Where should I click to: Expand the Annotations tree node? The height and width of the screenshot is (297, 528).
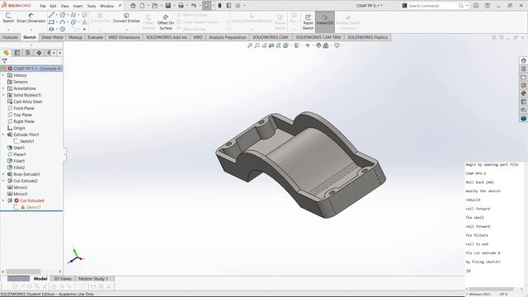click(3, 88)
